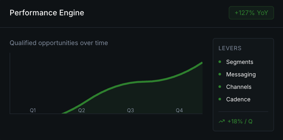Click the +18% / Q growth label
This screenshot has width=283, height=140.
(x=240, y=121)
